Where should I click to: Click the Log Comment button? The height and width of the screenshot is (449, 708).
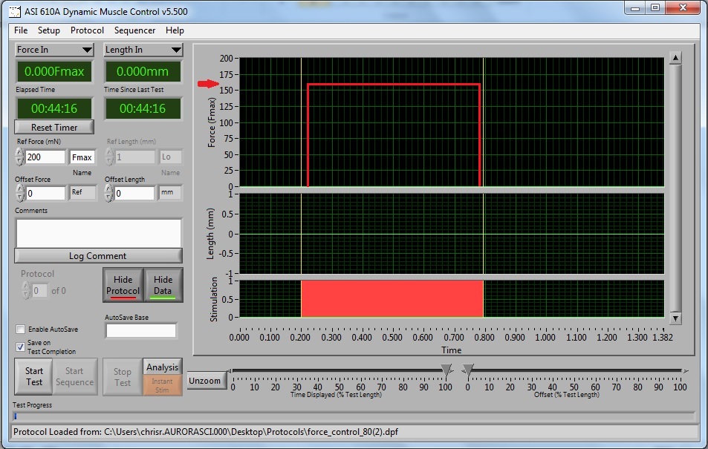98,256
